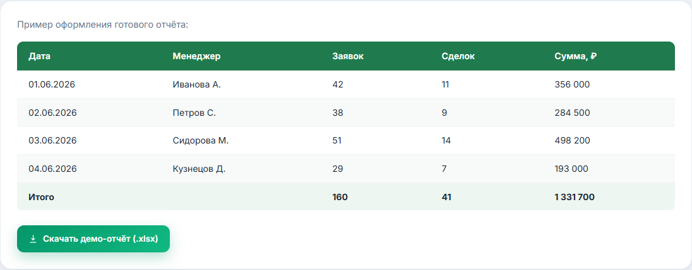Click the download arrow icon on green button
This screenshot has height=270, width=692.
pyautogui.click(x=33, y=239)
